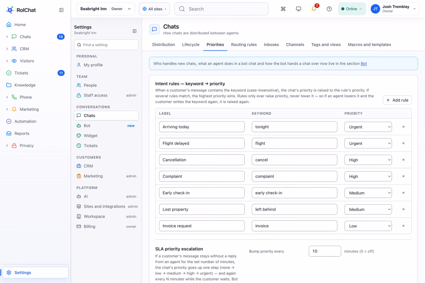Open notifications bell with 7 badge
This screenshot has height=283, width=425.
coord(314,9)
